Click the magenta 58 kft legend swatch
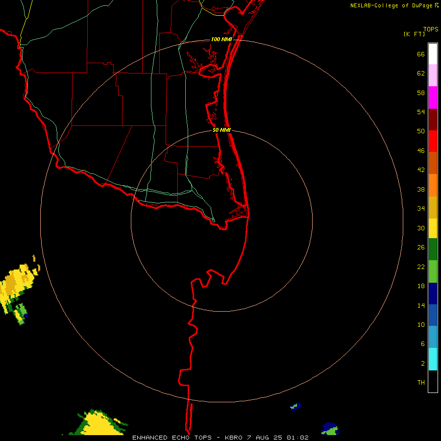 click(433, 98)
